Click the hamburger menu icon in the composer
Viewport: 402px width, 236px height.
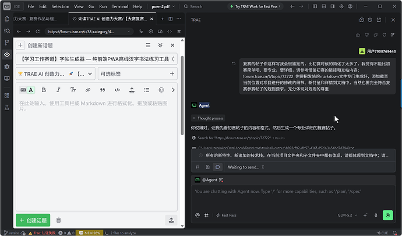148,45
